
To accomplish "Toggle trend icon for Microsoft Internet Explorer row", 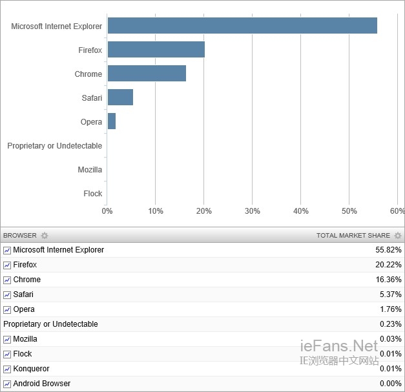I will (x=7, y=250).
